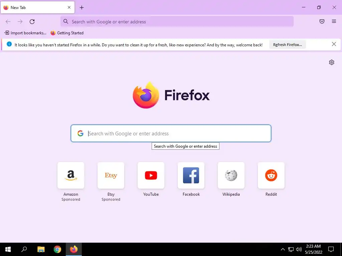Focus the central Google search box
342x256 pixels.
point(171,133)
